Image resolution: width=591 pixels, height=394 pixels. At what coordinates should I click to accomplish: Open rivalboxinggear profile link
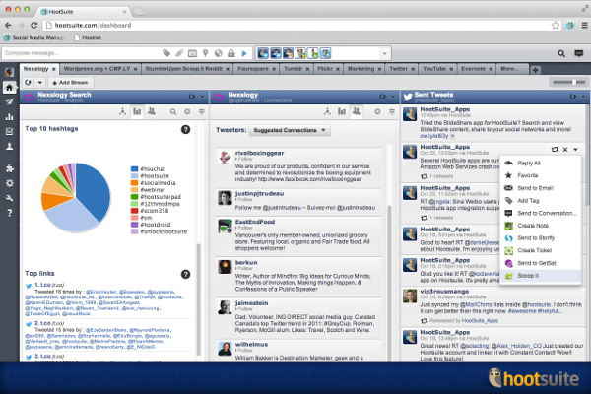259,153
